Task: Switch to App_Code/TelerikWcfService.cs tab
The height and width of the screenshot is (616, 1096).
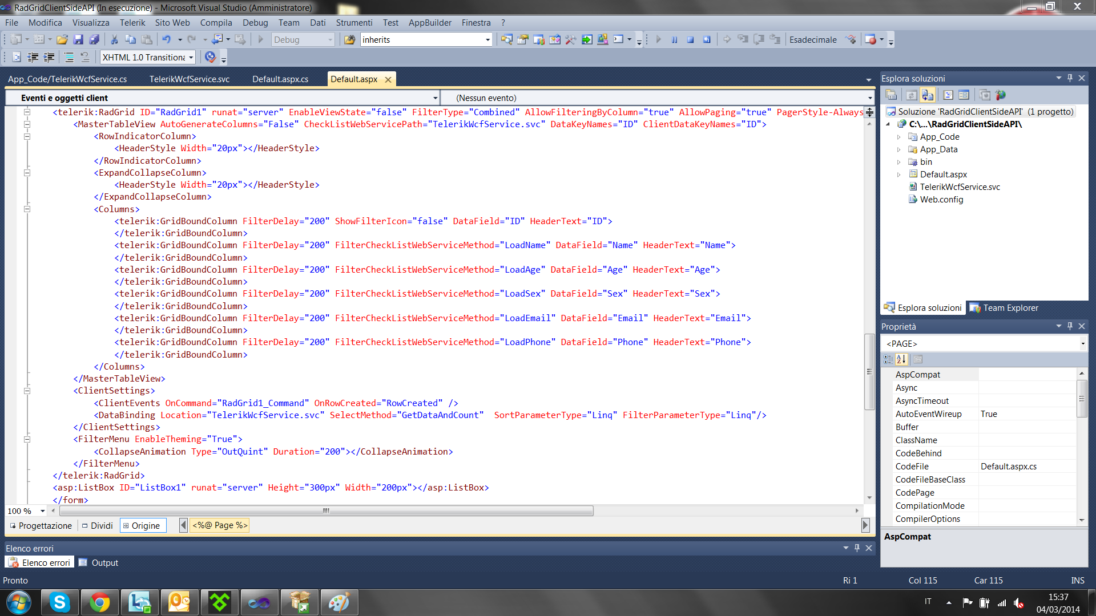Action: (67, 79)
